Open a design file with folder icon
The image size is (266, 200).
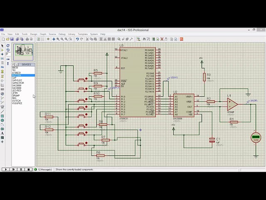[7, 39]
